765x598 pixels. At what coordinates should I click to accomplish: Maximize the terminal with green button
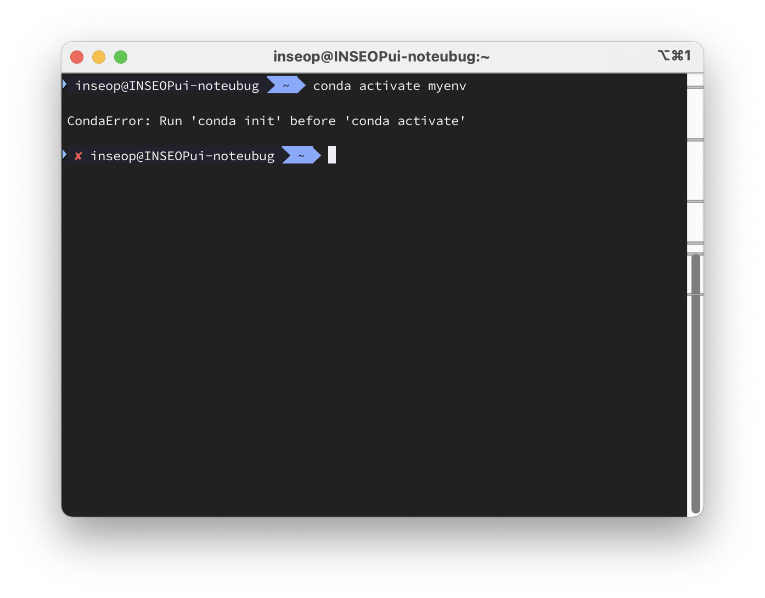pyautogui.click(x=121, y=57)
